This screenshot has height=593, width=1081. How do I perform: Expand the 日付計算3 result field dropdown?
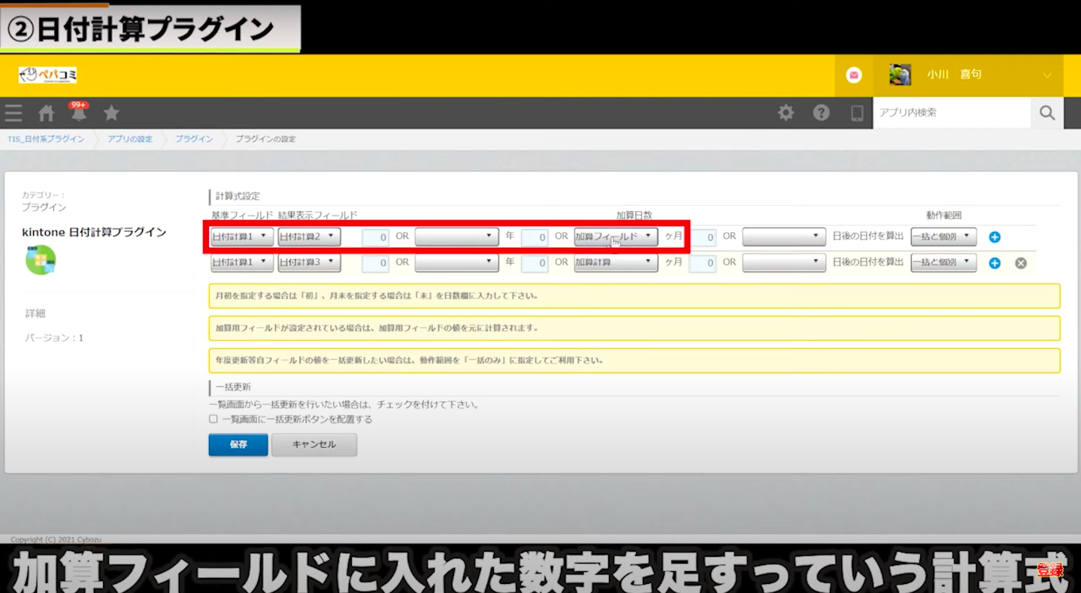pyautogui.click(x=309, y=262)
